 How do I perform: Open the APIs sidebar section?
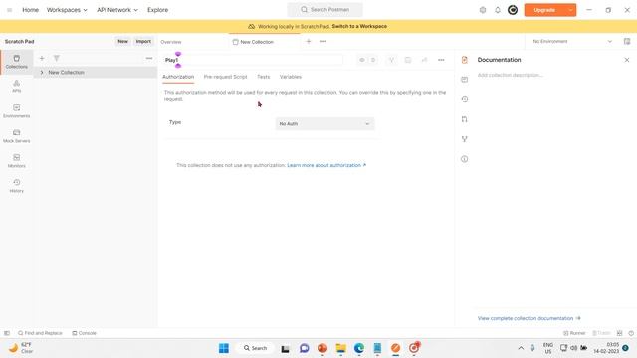pyautogui.click(x=17, y=87)
